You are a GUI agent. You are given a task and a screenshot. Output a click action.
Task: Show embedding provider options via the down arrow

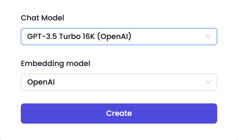point(208,82)
